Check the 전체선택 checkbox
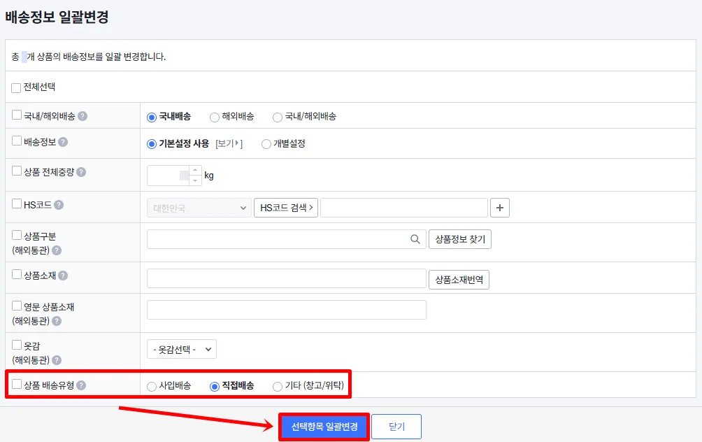Screen dimensions: 702x442 pyautogui.click(x=16, y=88)
